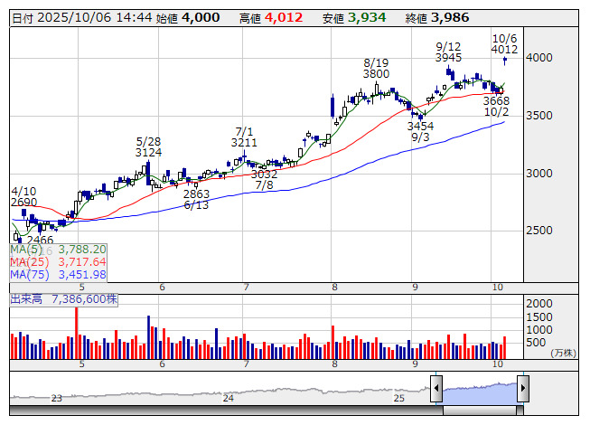Click year 24 in the navigator timeline
Viewport: 590px width, 425px height.
coord(229,398)
